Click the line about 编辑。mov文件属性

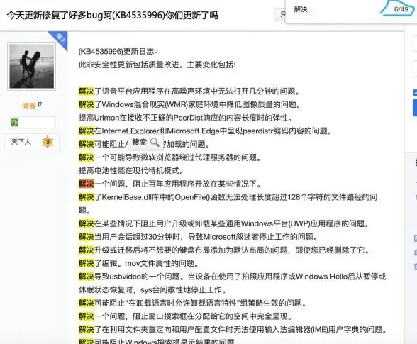click(x=138, y=263)
